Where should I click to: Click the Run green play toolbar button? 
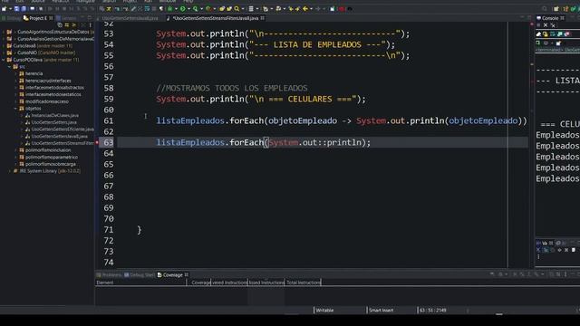183,8
